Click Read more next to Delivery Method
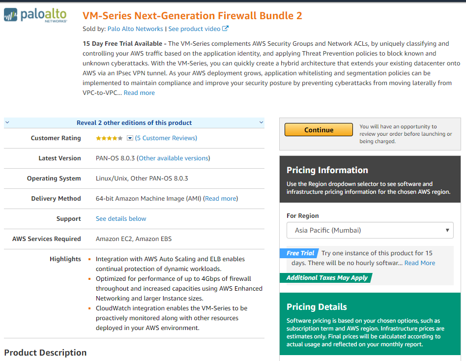 click(x=221, y=199)
